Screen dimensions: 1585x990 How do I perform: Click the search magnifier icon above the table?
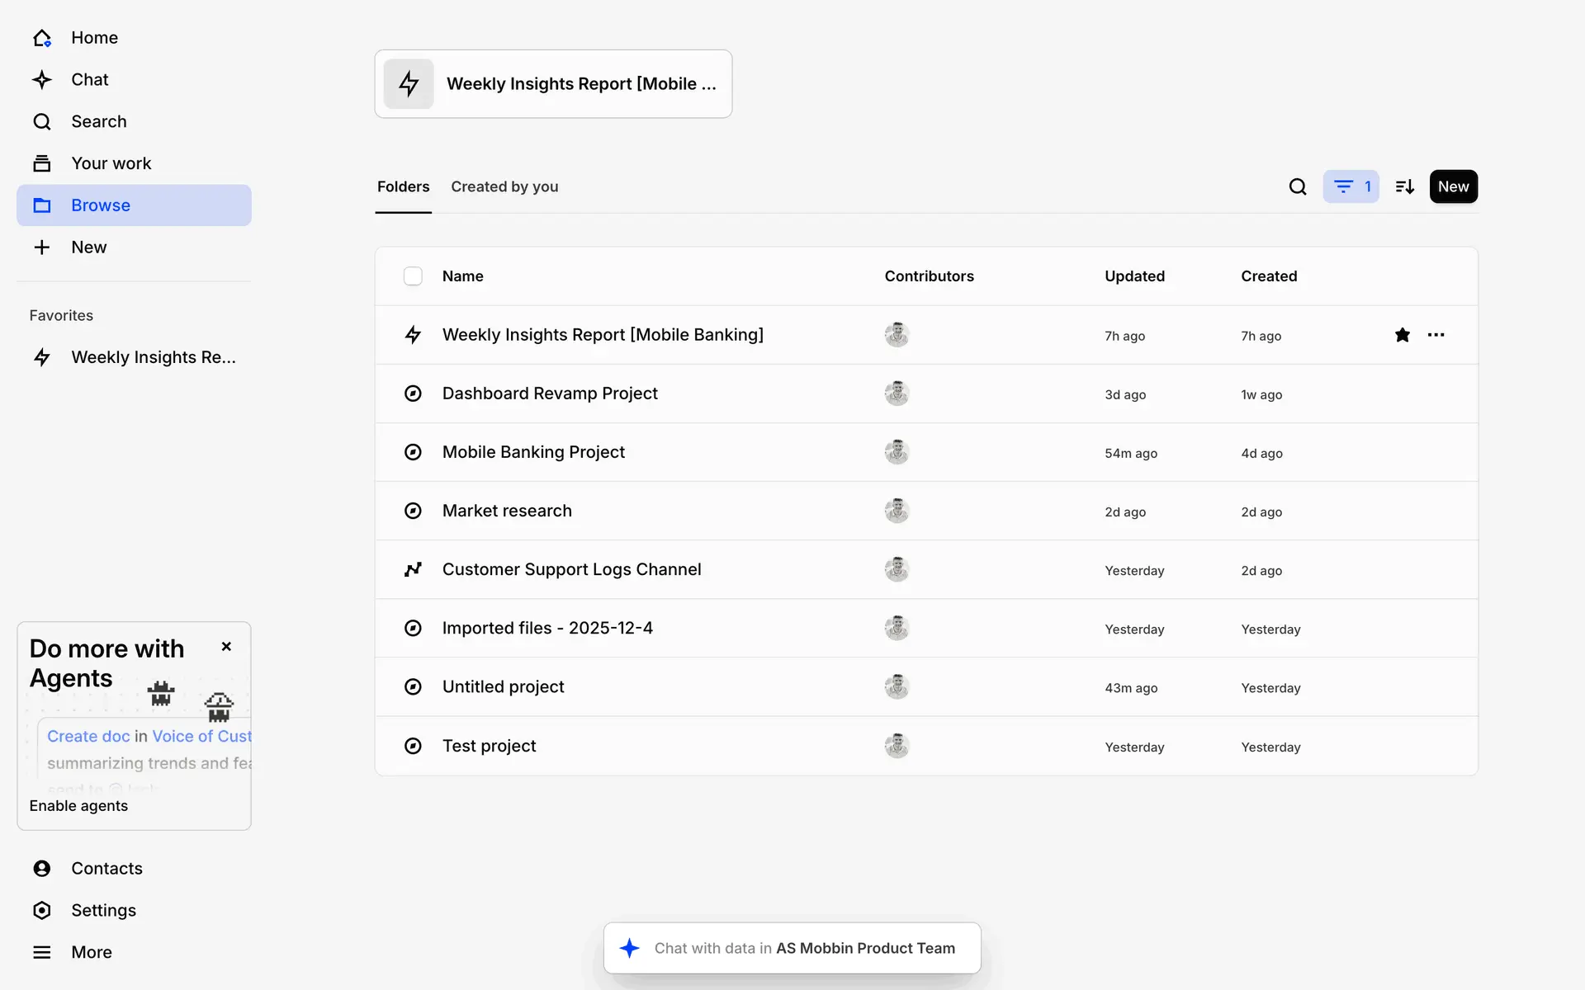[x=1298, y=186]
